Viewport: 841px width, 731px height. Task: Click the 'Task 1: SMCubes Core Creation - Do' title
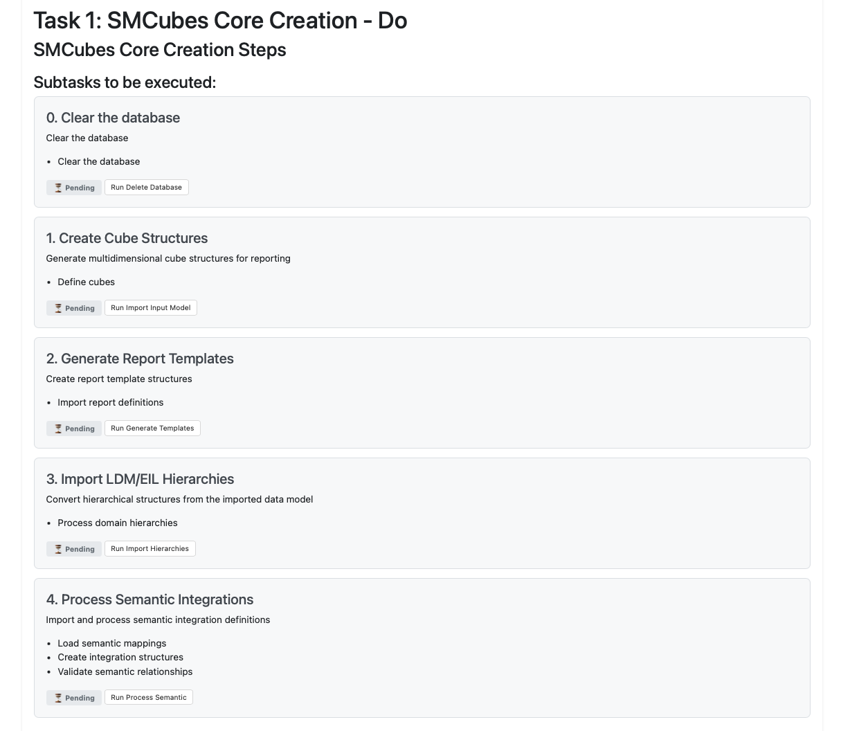220,21
